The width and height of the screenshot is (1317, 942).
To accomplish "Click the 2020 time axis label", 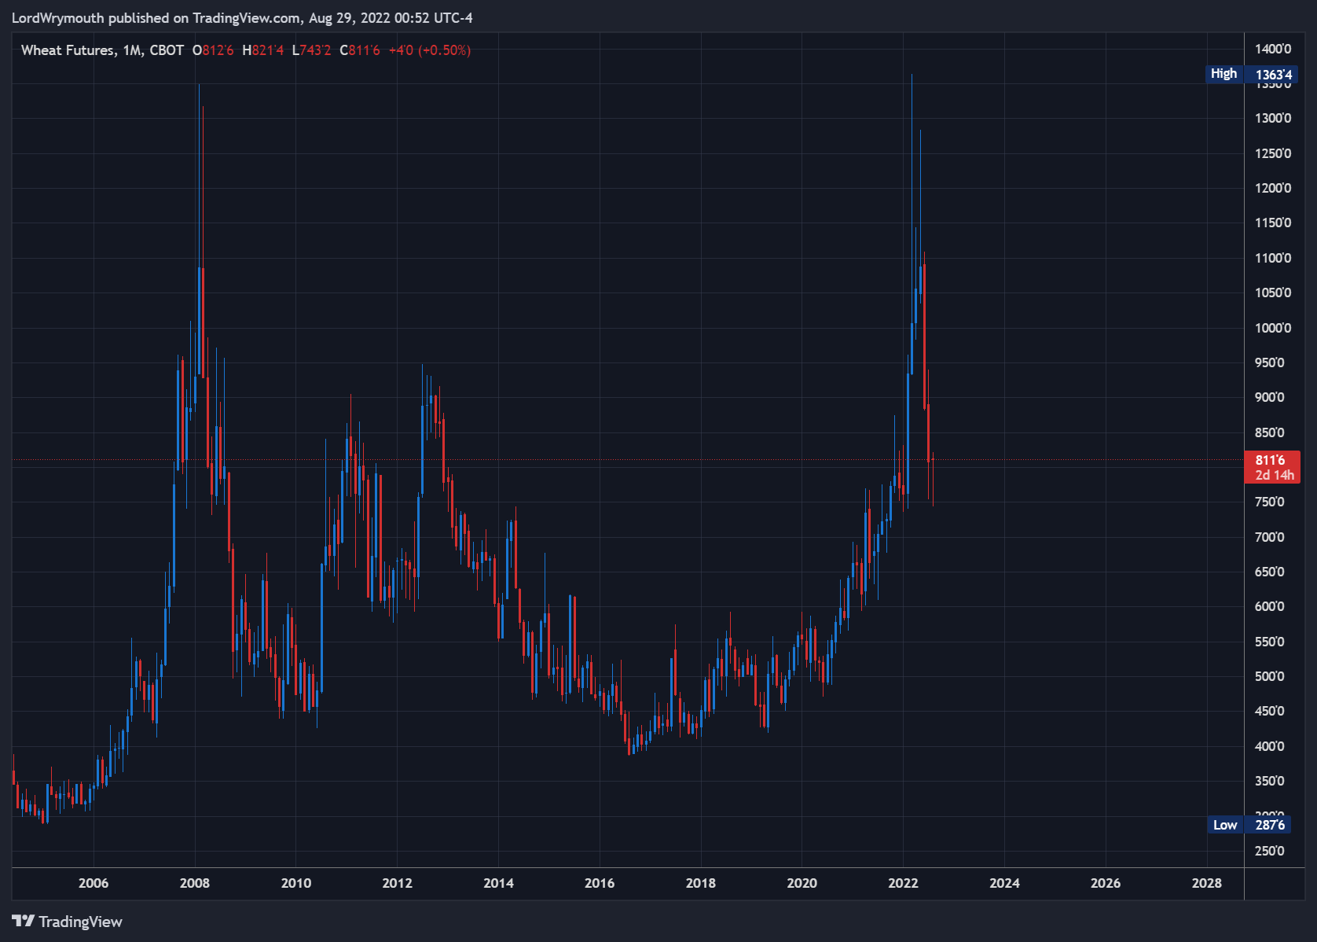I will pos(802,883).
